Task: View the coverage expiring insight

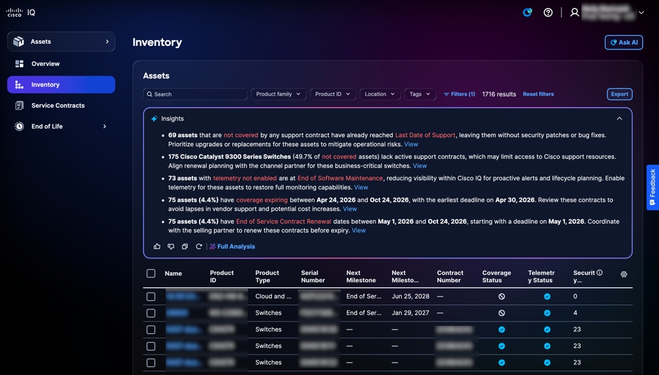Action: click(350, 209)
